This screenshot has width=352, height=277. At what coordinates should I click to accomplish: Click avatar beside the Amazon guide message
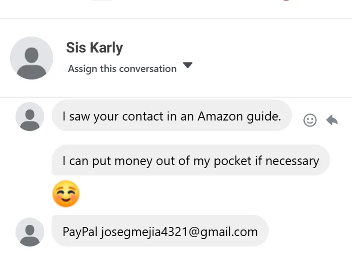30,116
